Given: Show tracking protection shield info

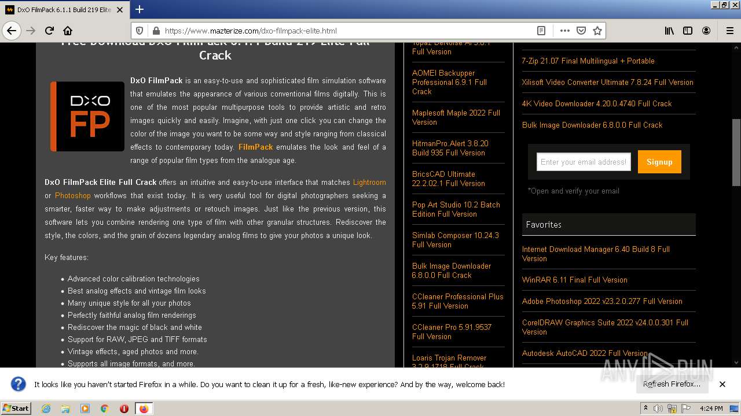Looking at the screenshot, I should tap(140, 31).
